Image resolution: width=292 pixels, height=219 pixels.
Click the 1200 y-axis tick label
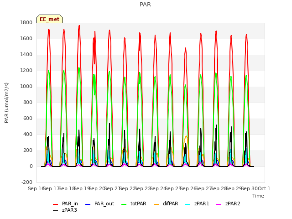[x=26, y=71]
